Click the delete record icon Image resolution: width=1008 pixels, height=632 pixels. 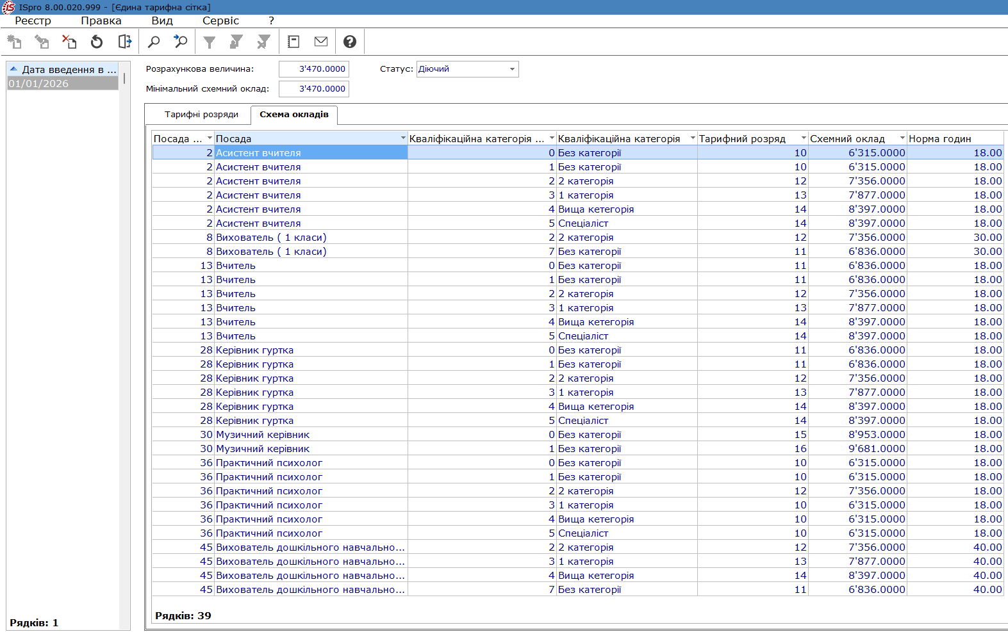tap(69, 42)
